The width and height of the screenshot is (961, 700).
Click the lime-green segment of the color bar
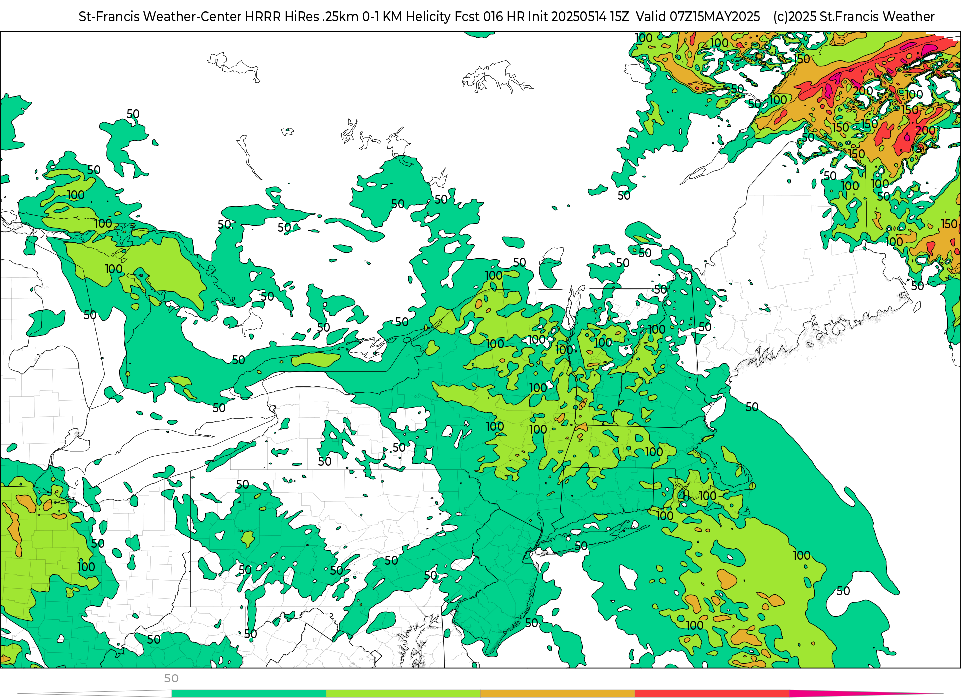(x=403, y=694)
